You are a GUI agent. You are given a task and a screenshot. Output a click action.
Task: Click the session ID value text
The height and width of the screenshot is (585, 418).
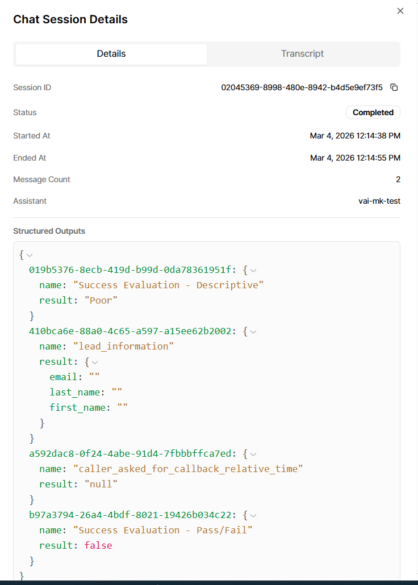point(302,87)
